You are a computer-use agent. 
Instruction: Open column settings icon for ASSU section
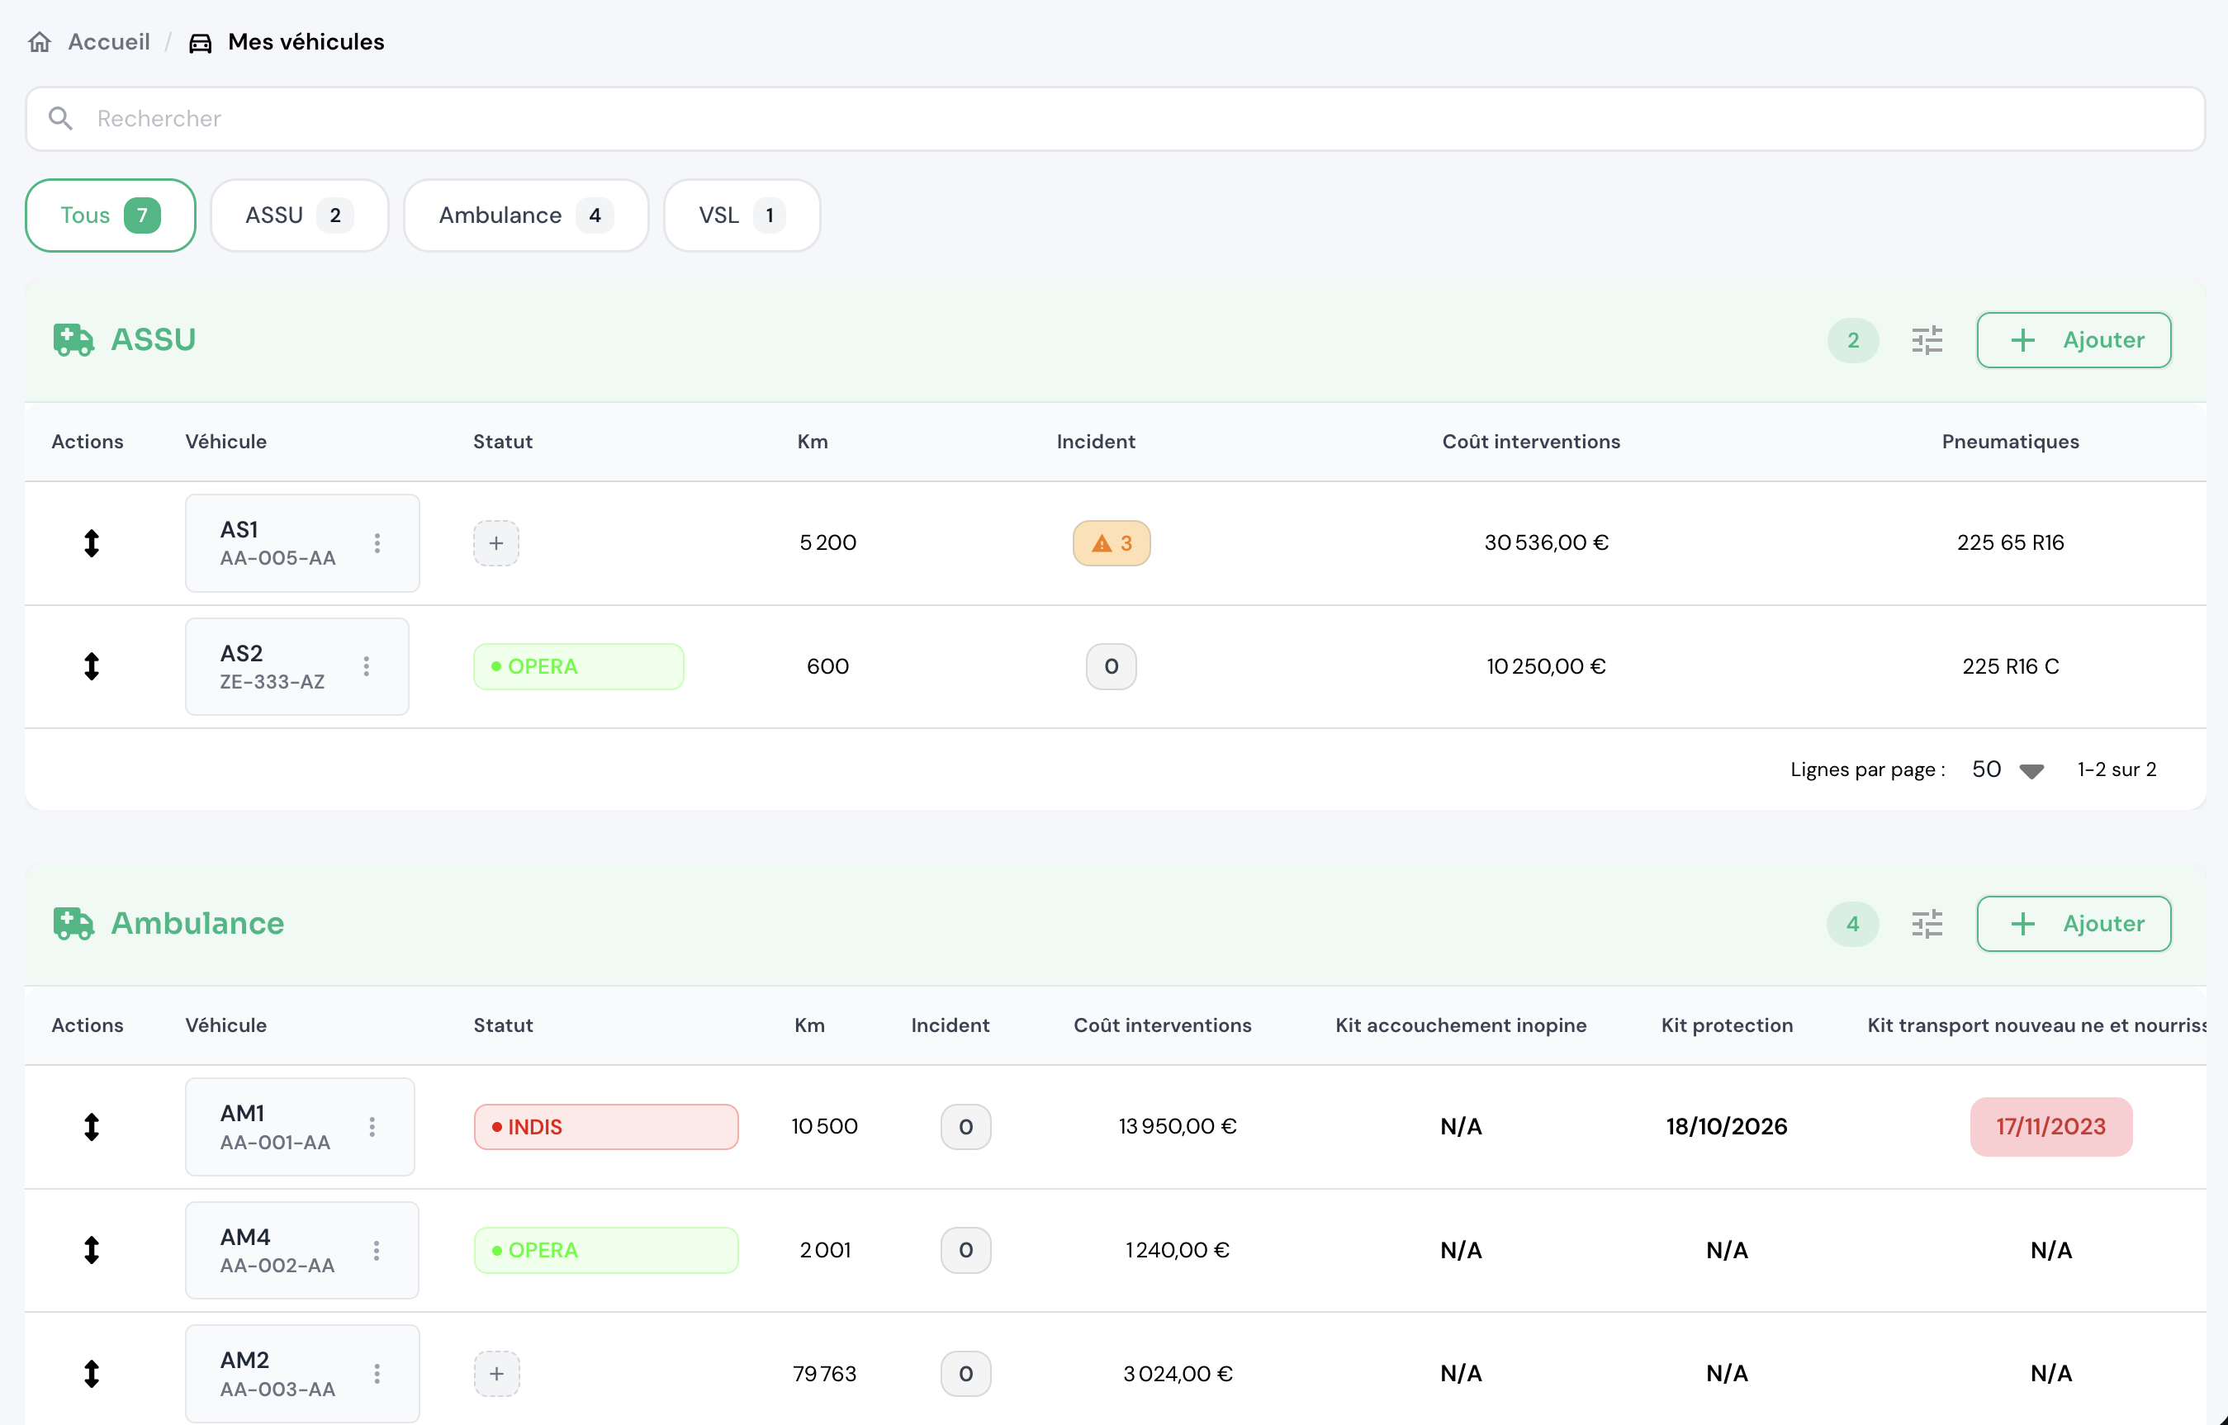[x=1927, y=340]
